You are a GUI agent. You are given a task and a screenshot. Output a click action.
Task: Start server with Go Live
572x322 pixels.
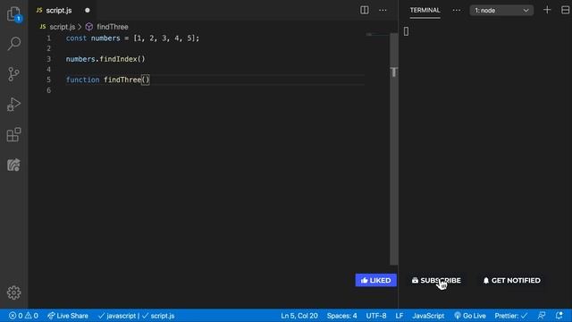pos(470,316)
